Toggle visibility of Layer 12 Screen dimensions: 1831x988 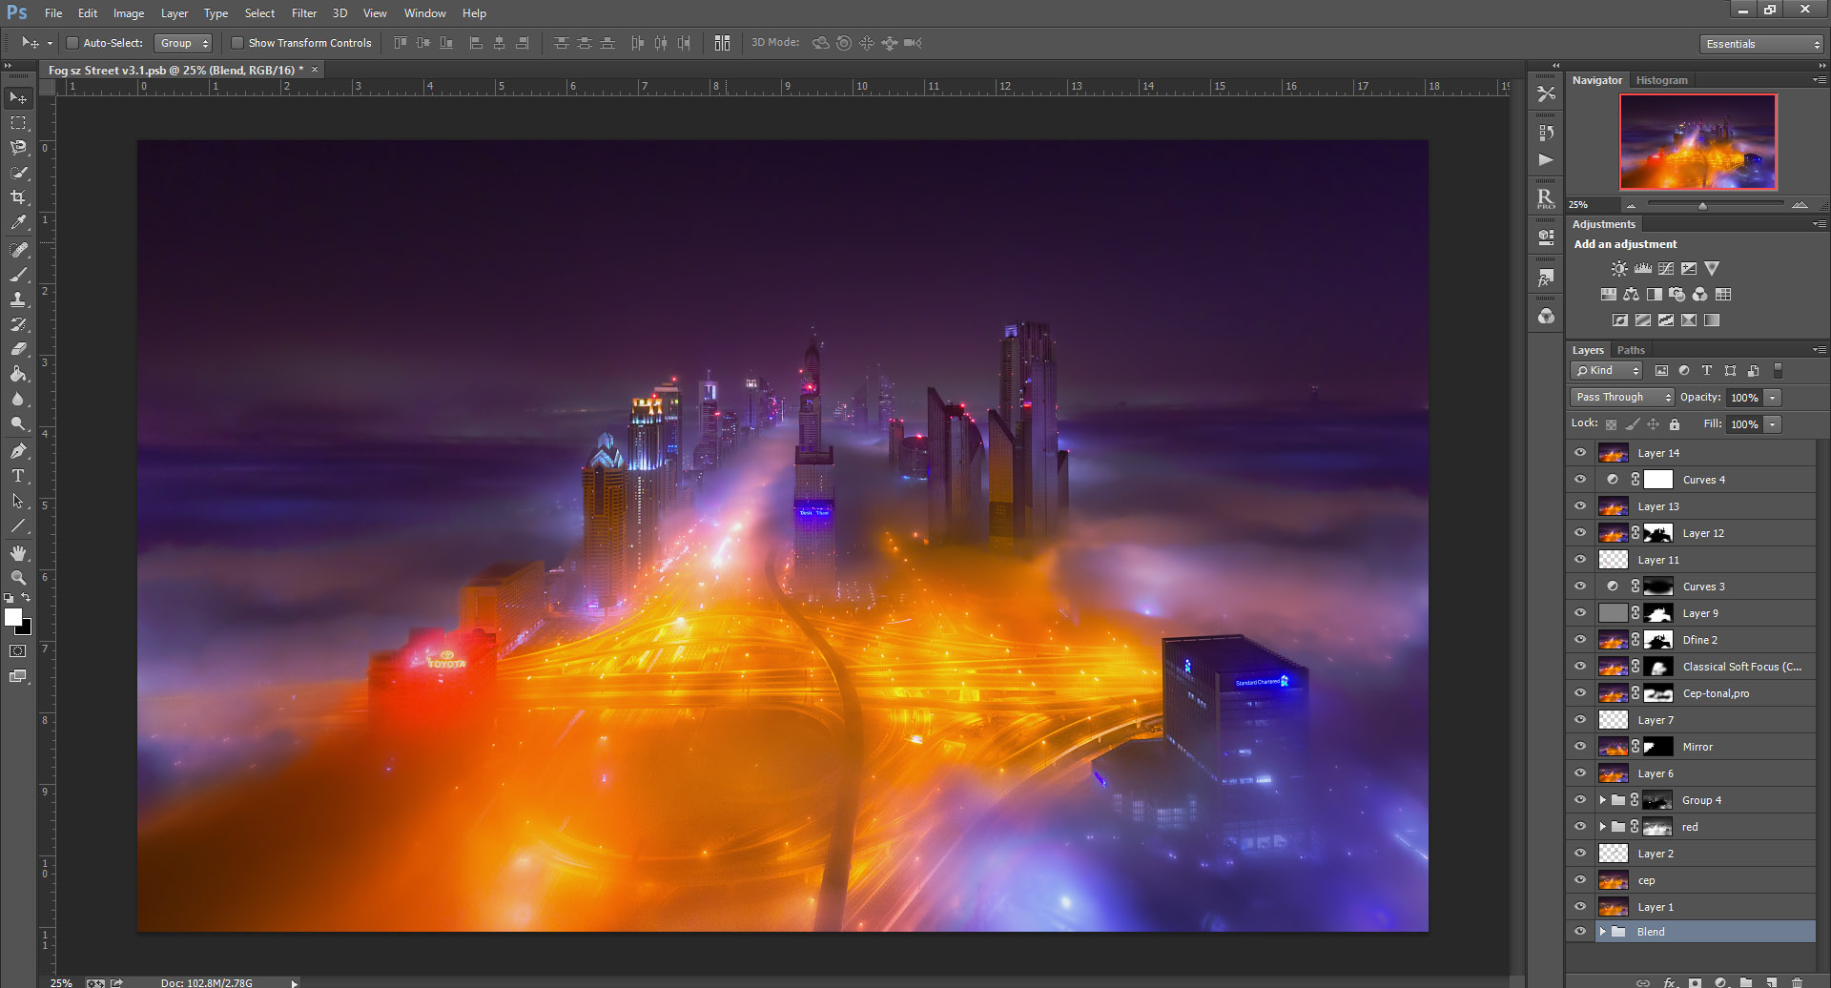[x=1580, y=533]
